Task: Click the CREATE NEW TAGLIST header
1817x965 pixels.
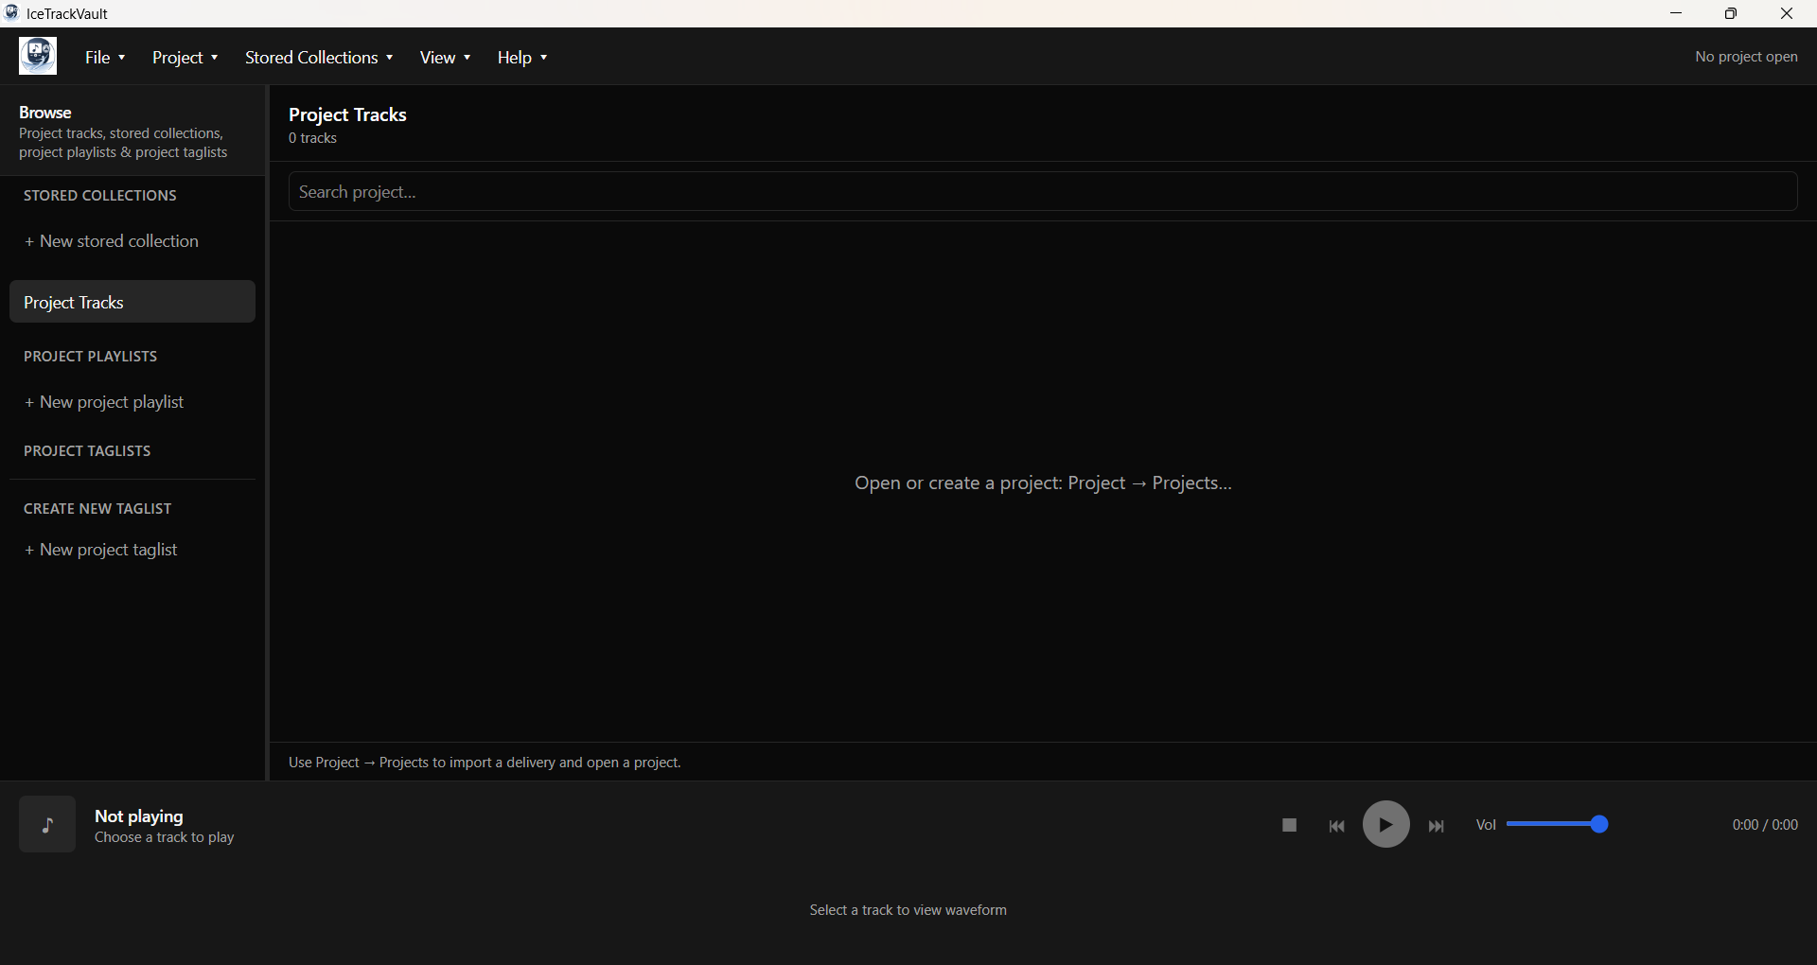Action: 97,509
